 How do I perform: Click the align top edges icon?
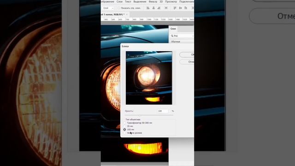click(x=175, y=8)
